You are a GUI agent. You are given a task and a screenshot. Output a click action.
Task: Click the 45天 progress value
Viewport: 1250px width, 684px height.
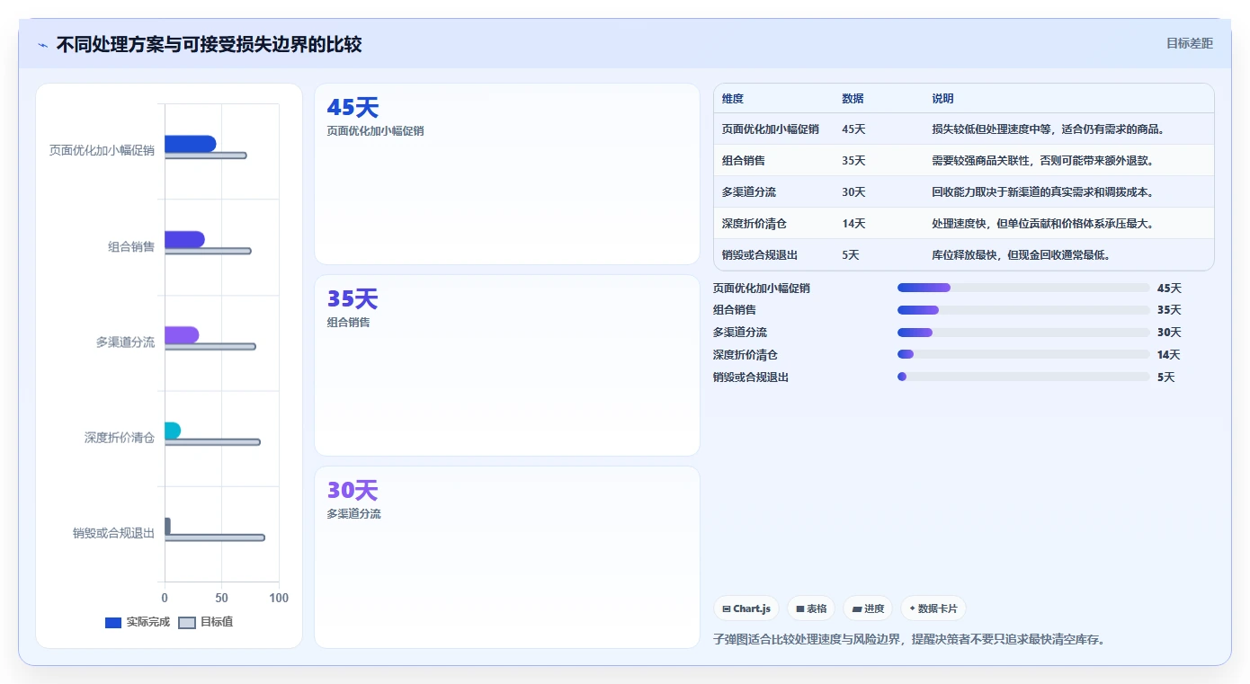pos(1169,289)
